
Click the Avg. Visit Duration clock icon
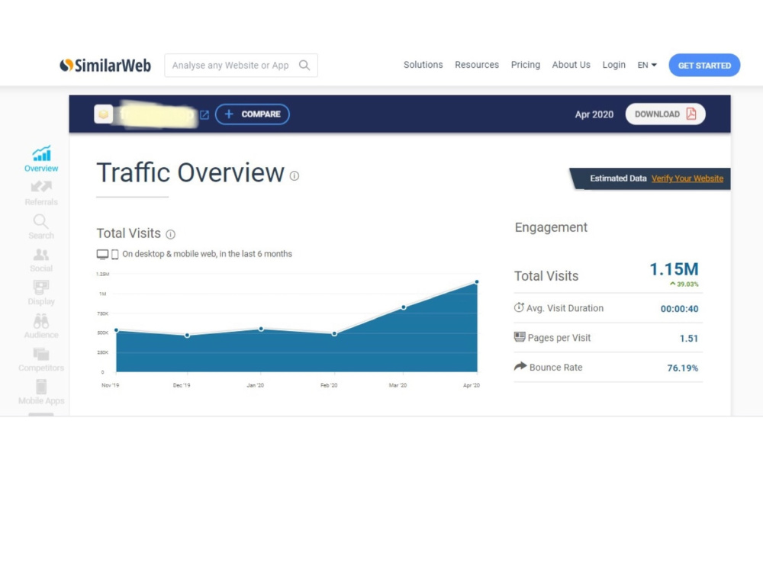coord(519,307)
